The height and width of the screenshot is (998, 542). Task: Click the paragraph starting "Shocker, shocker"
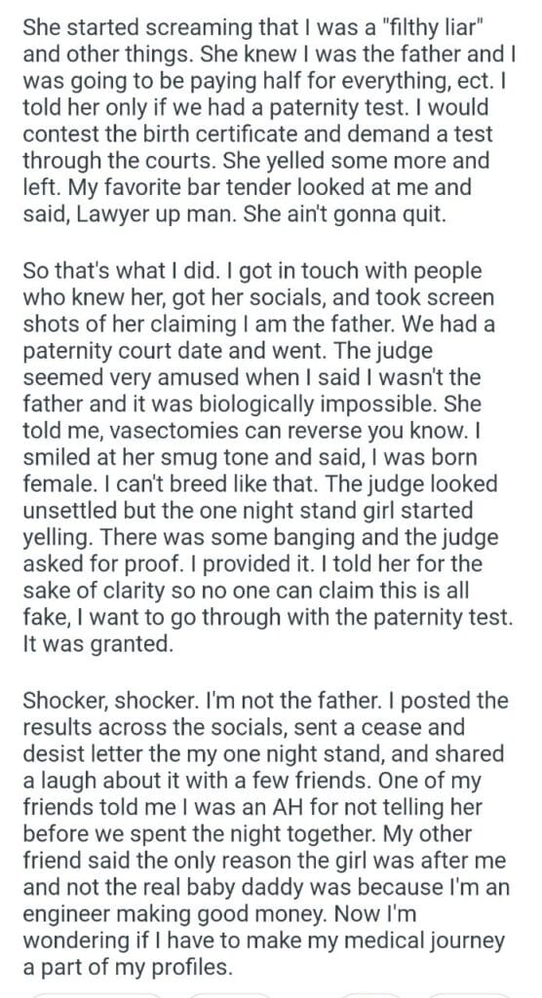266,833
